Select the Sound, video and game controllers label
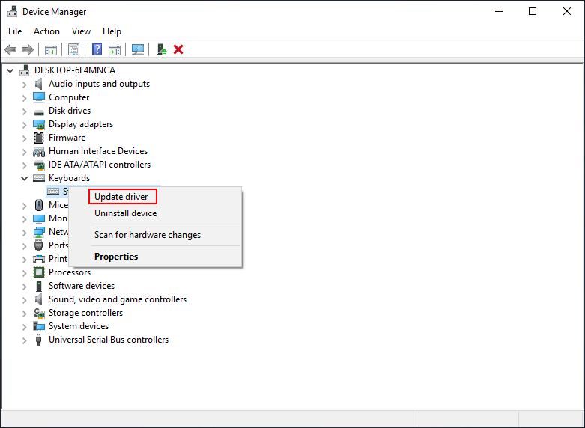 point(118,299)
